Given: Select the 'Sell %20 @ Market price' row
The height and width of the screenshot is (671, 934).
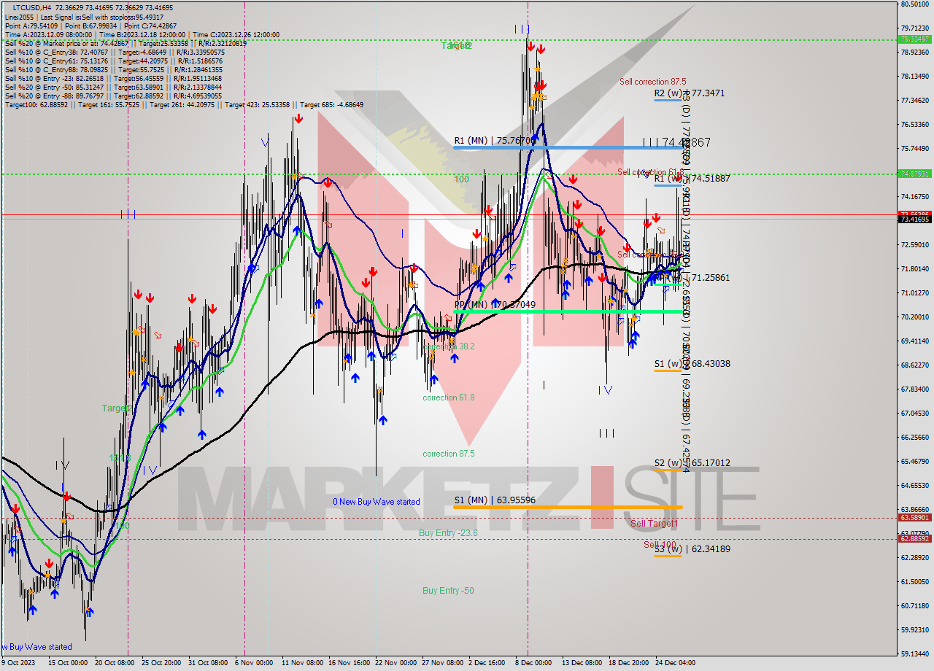Looking at the screenshot, I should pos(126,43).
